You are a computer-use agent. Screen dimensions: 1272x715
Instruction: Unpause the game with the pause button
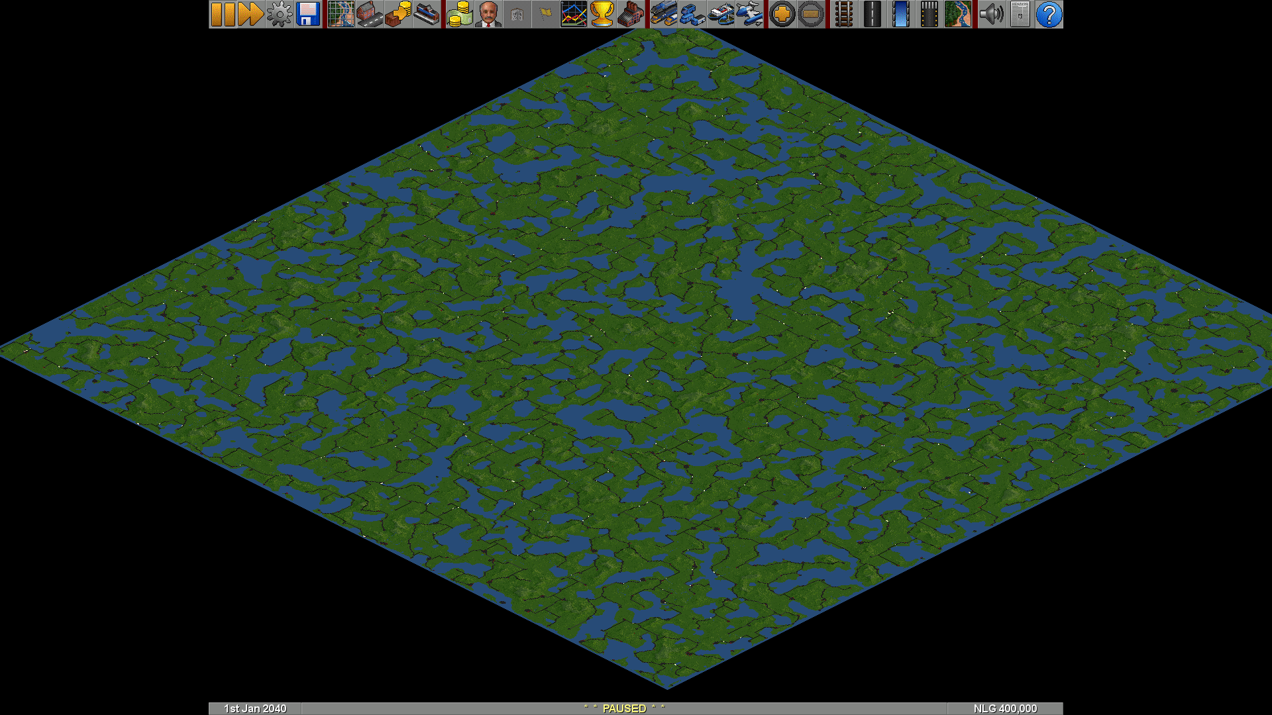(223, 14)
